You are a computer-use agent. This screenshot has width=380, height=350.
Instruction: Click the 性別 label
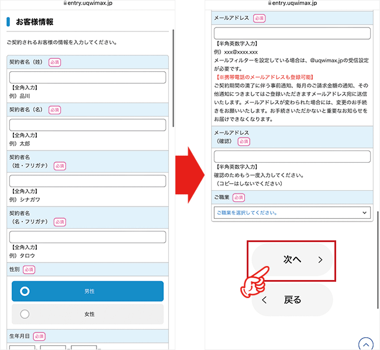(x=14, y=269)
